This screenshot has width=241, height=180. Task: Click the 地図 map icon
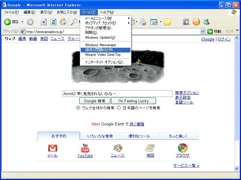[x=150, y=148]
